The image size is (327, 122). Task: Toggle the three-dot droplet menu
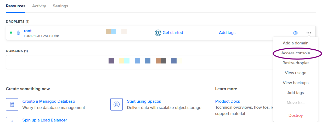coord(309,33)
